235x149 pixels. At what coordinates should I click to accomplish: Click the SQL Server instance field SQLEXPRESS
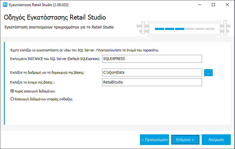[x=152, y=59]
